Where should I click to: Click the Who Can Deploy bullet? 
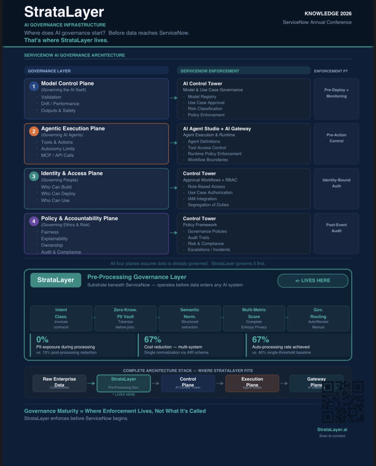pyautogui.click(x=58, y=193)
